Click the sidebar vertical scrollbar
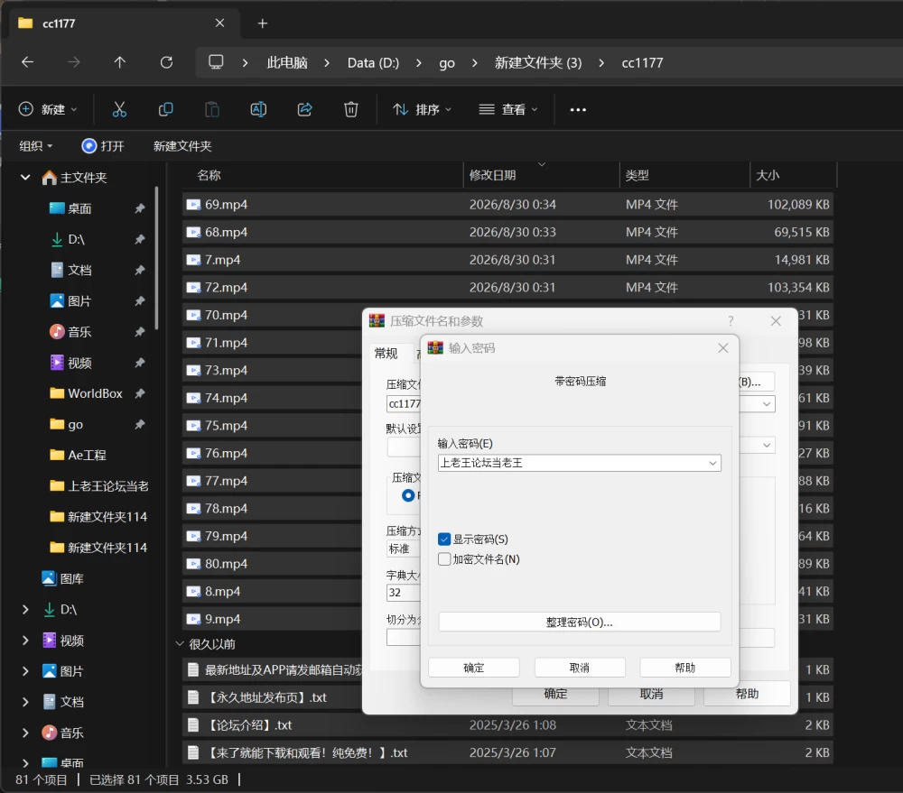This screenshot has height=793, width=903. [156, 258]
